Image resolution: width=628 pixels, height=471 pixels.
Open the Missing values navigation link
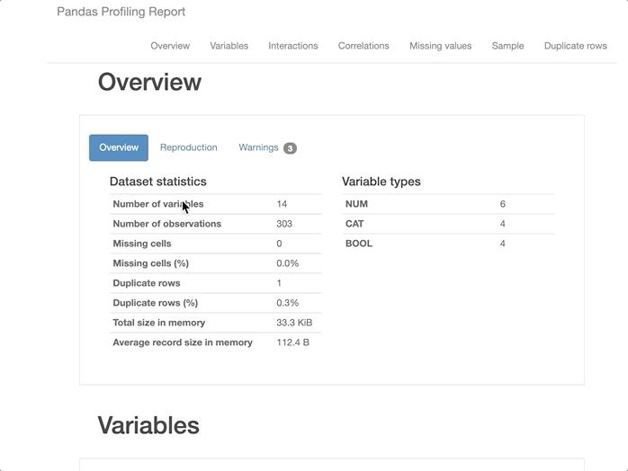441,46
